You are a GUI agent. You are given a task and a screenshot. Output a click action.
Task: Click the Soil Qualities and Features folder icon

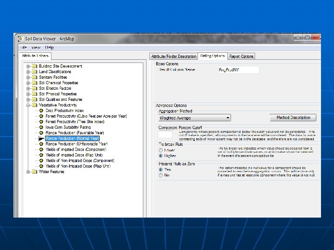pos(34,99)
